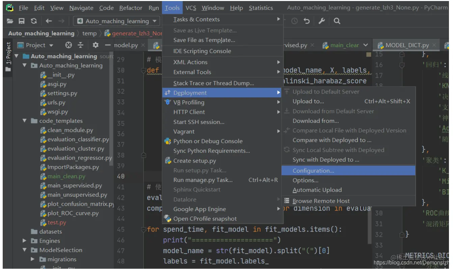Screen dimensions: 453x269
Task: Choose Download from... option
Action: 348,121
